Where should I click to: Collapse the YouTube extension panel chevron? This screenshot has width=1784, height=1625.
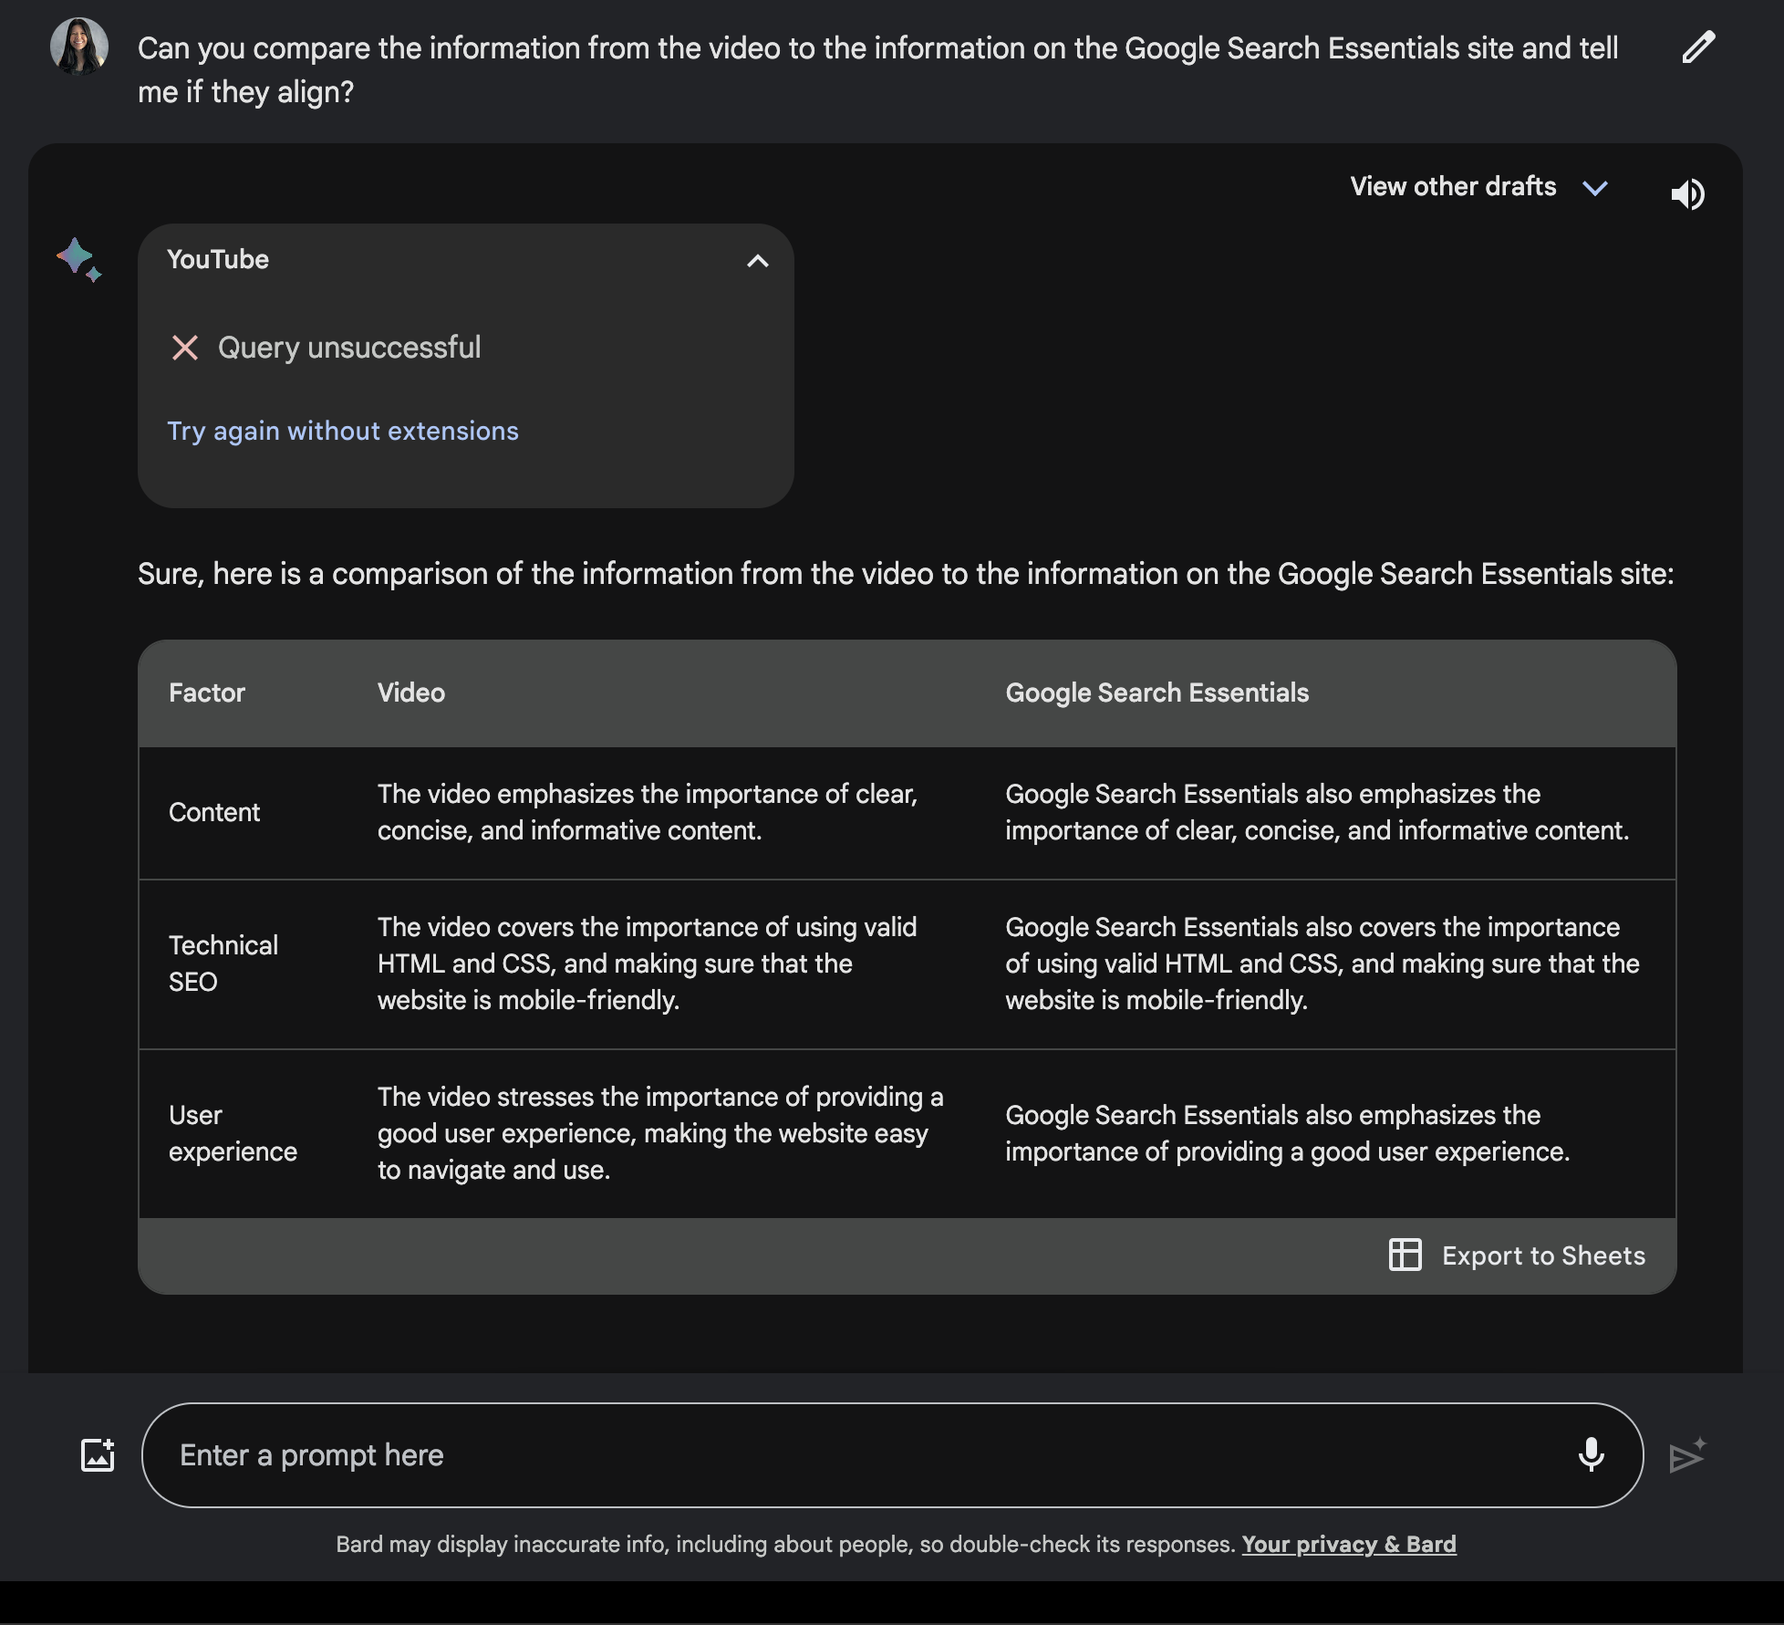pyautogui.click(x=757, y=261)
